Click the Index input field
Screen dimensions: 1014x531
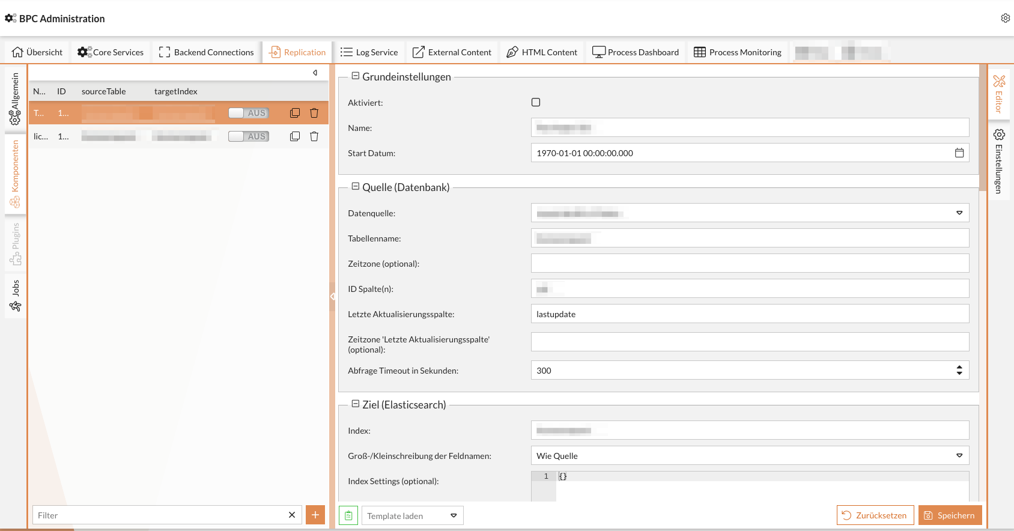tap(750, 431)
